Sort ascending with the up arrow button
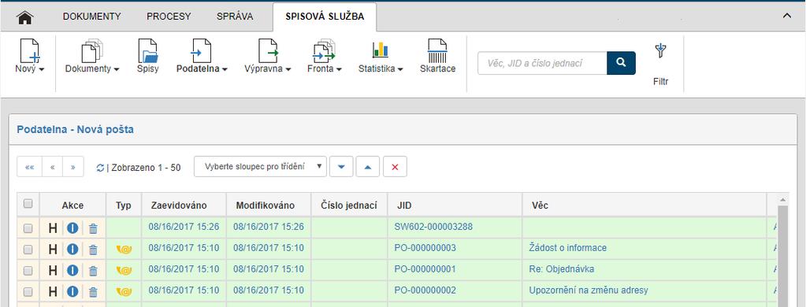Image resolution: width=806 pixels, height=307 pixels. coord(368,167)
